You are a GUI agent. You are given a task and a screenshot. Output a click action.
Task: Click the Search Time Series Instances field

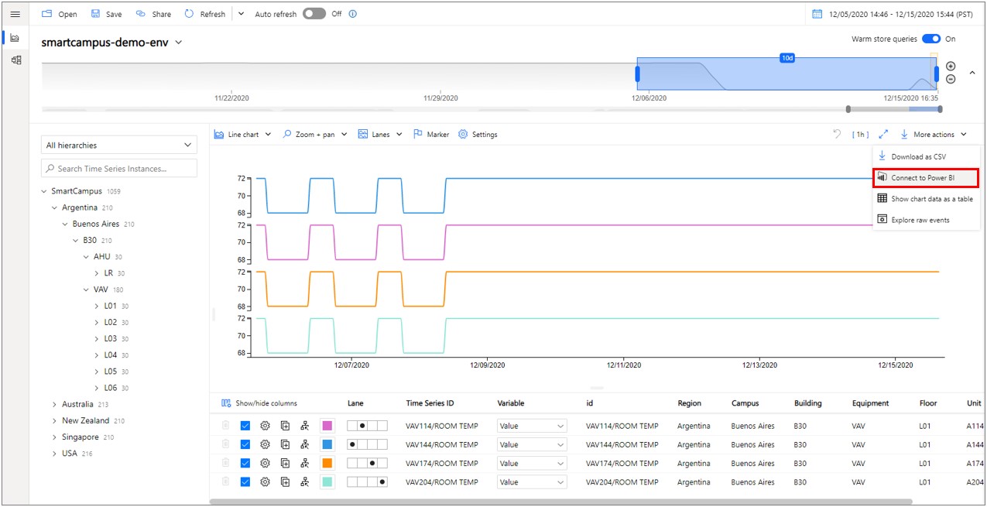click(118, 168)
